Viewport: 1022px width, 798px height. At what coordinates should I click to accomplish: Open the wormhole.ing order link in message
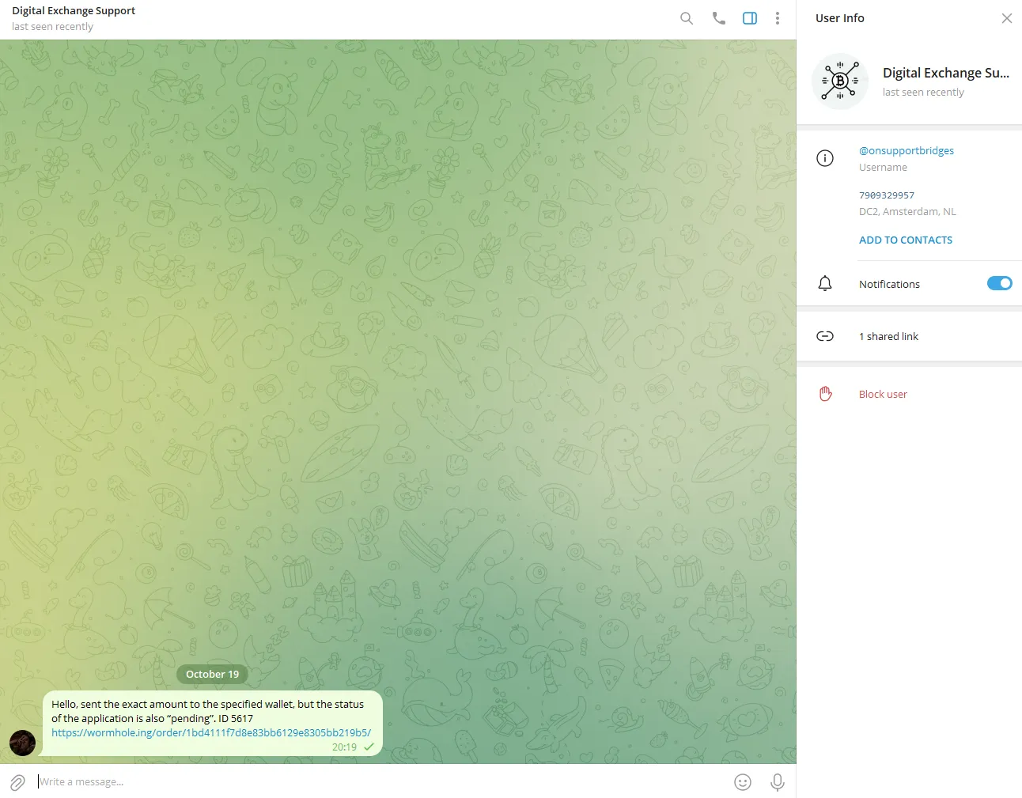click(x=211, y=732)
